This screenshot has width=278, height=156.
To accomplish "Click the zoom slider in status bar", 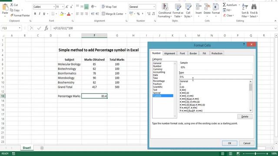I will (x=255, y=153).
